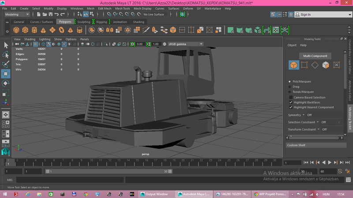353x198 pixels.
Task: Select edge selection mode in Modeling Toolkit
Action: coord(315,65)
